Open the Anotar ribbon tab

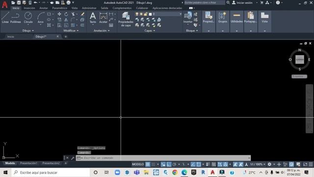click(x=44, y=8)
